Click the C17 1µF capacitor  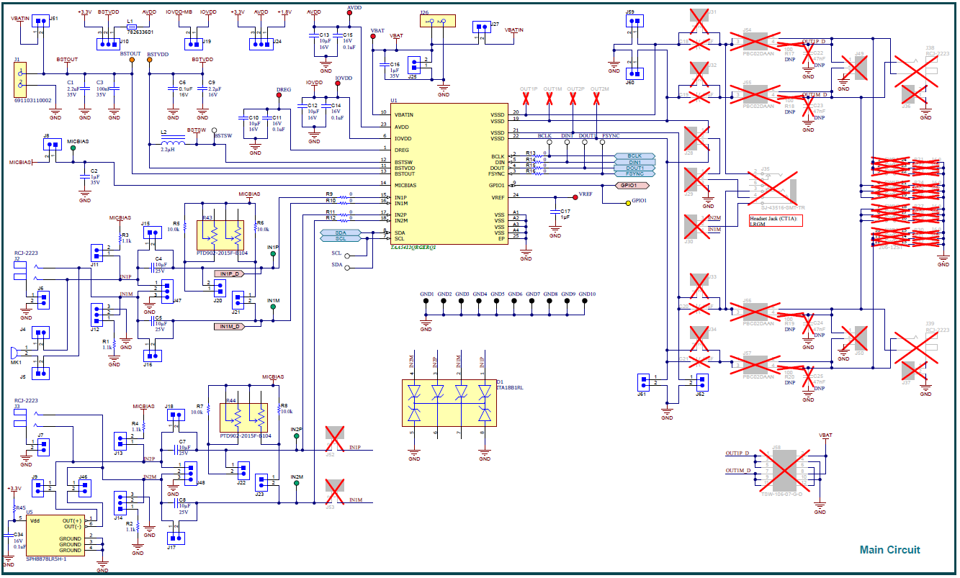555,212
